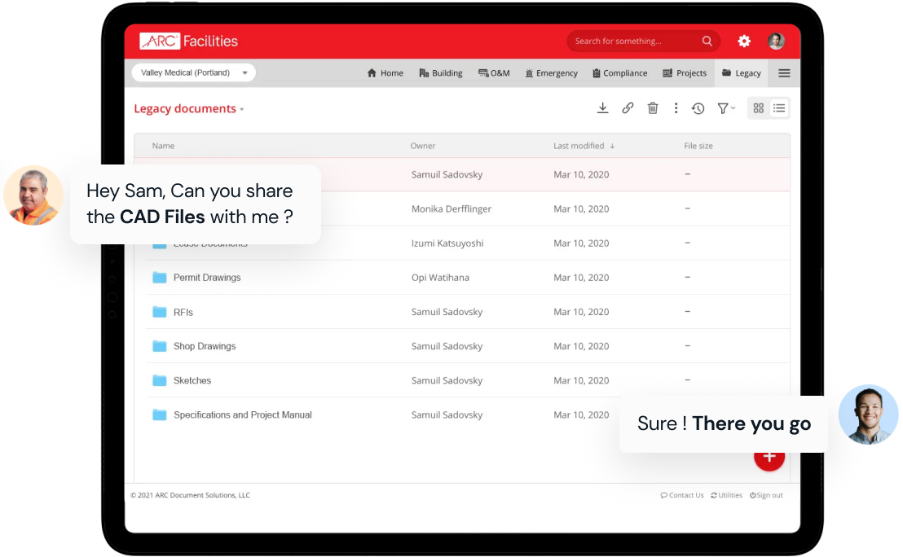Sort by Owner column header
Image resolution: width=903 pixels, height=557 pixels.
423,146
